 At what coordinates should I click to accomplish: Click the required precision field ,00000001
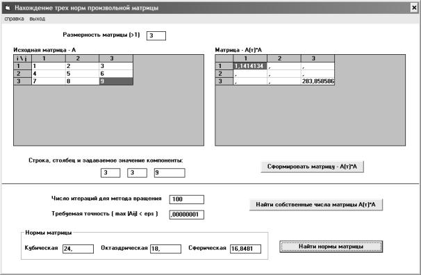187,215
